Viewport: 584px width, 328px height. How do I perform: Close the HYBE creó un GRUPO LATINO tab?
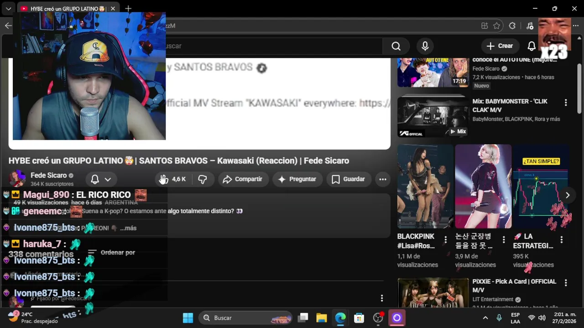[113, 9]
